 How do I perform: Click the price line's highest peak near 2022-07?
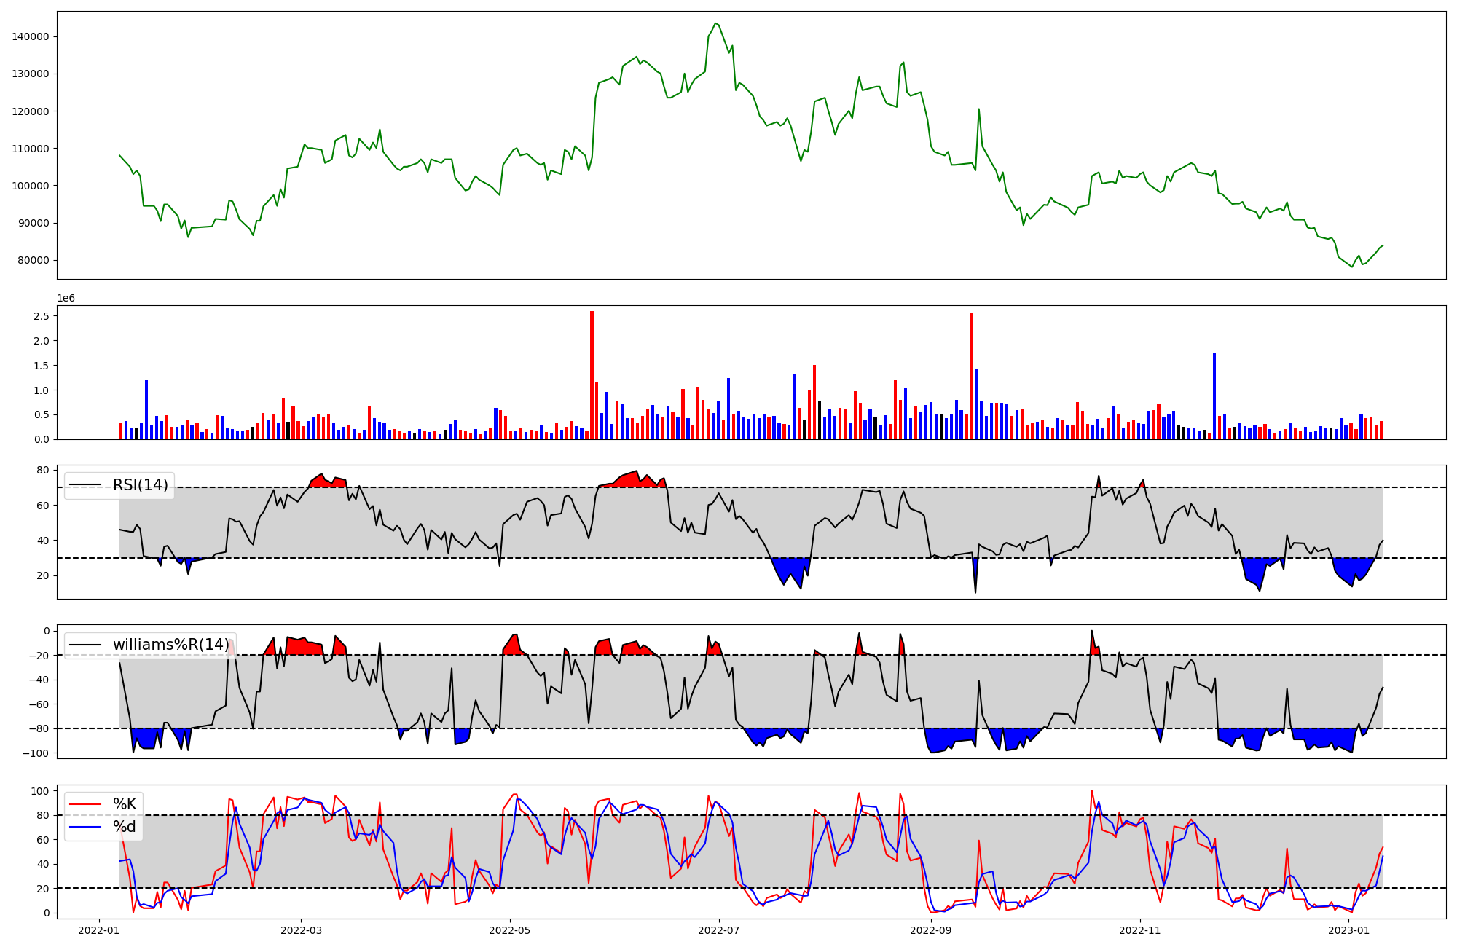(x=715, y=23)
